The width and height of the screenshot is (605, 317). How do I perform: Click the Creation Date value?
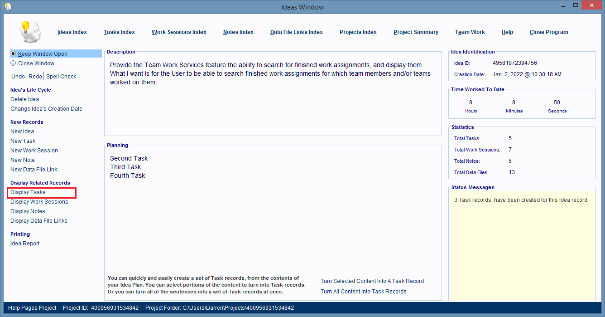527,74
